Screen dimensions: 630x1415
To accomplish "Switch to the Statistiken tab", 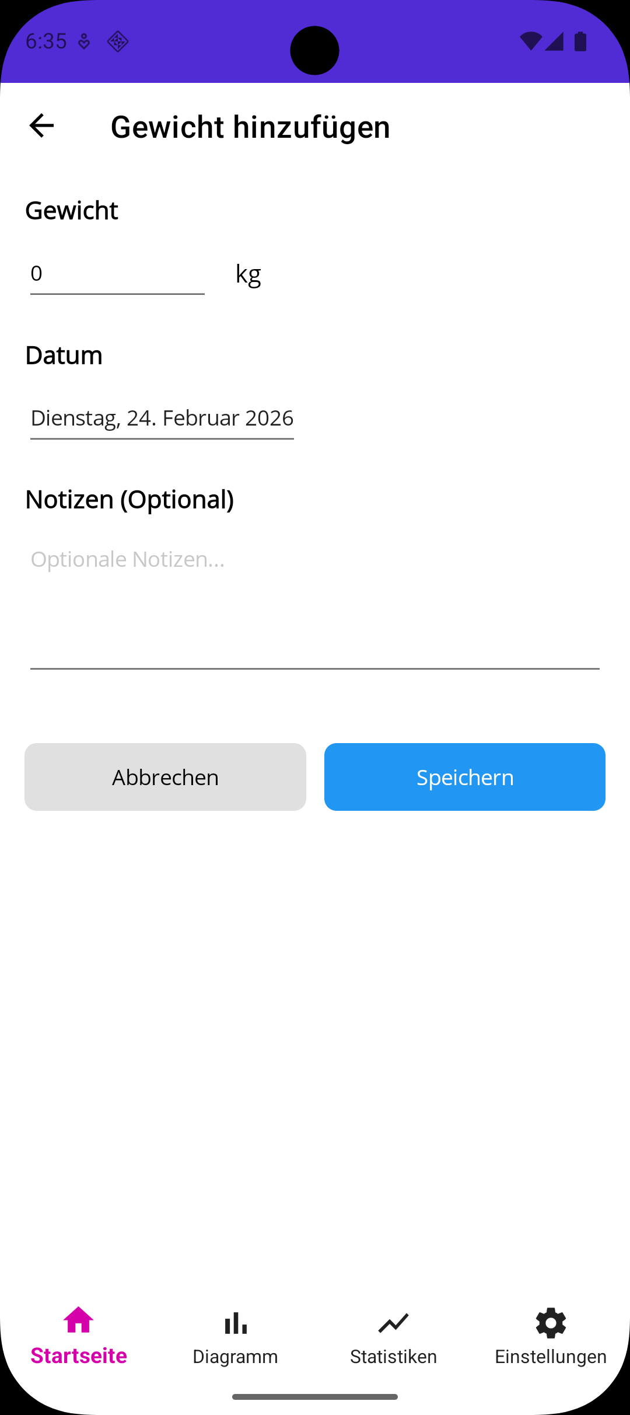I will point(393,1355).
